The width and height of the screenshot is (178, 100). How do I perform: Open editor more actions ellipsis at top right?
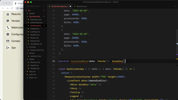tap(175, 6)
